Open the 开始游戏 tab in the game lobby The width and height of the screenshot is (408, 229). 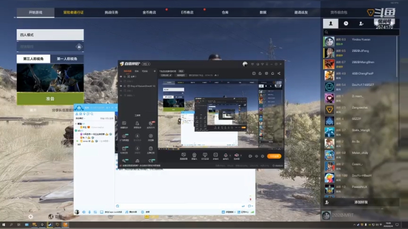pos(35,12)
